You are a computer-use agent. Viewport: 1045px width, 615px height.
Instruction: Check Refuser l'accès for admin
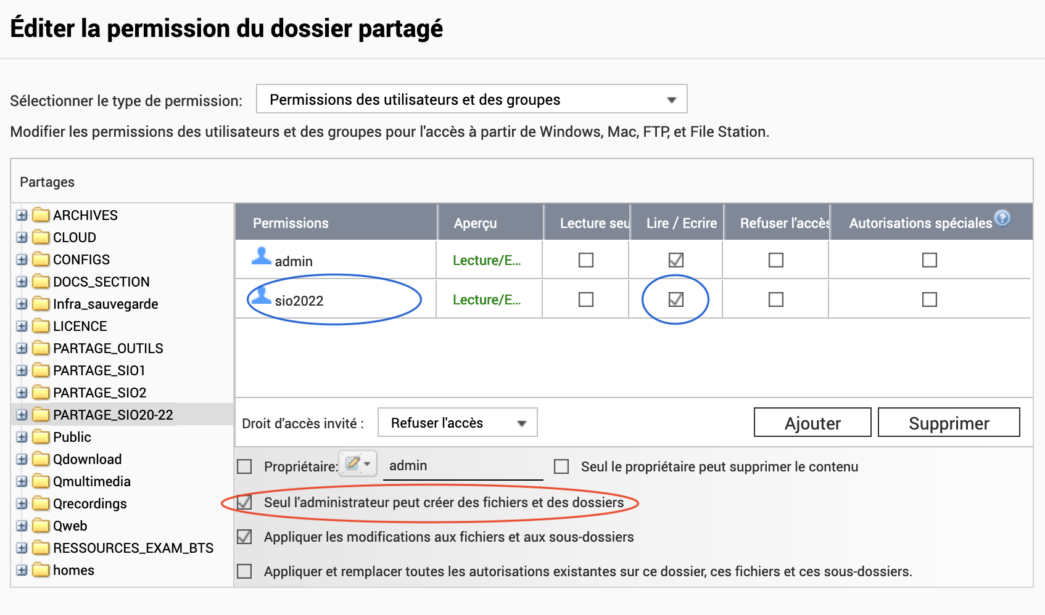(776, 260)
